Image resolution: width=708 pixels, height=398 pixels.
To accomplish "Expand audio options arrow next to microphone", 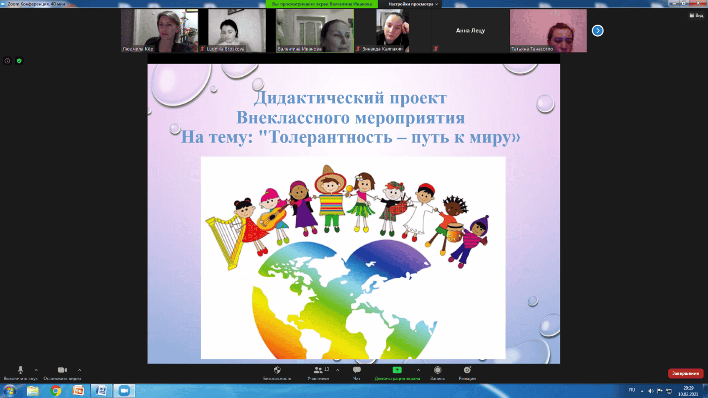I will click(x=36, y=370).
